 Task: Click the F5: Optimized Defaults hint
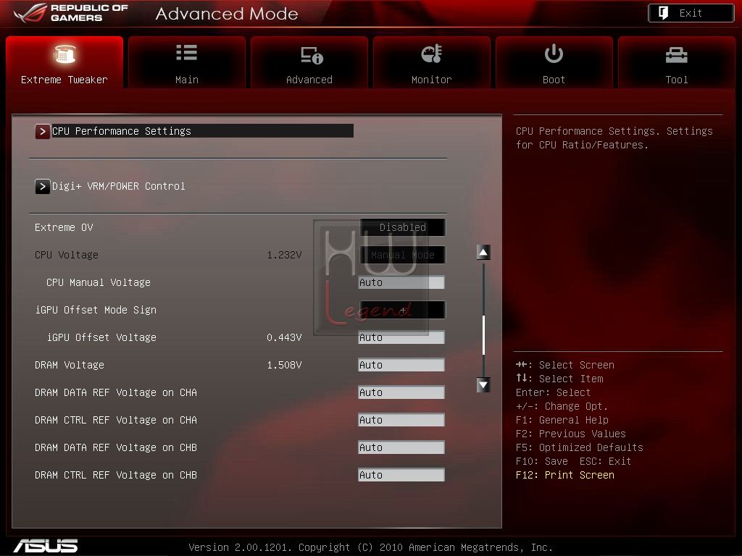(580, 447)
